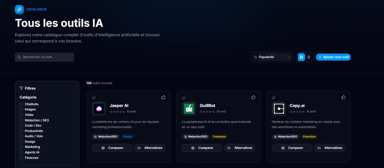The image size is (384, 168).
Task: Check the Images category filter
Action: (x=21, y=109)
